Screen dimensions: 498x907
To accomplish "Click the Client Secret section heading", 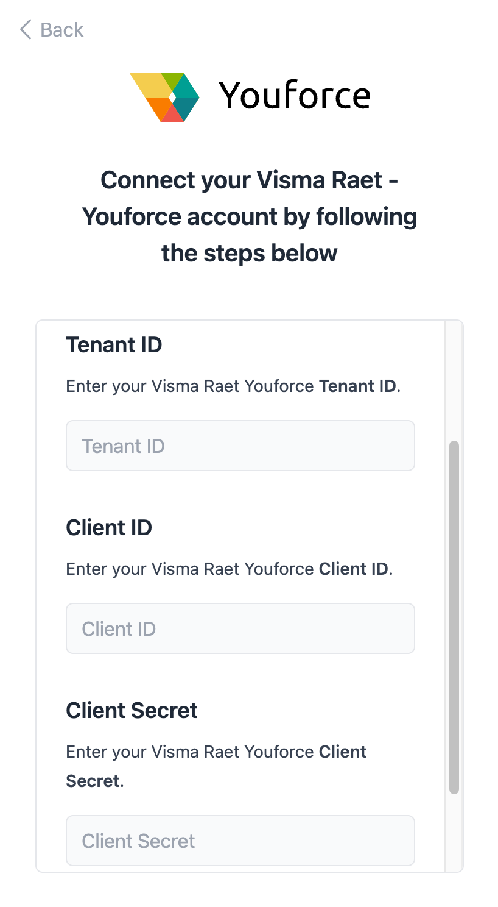I will tap(132, 711).
